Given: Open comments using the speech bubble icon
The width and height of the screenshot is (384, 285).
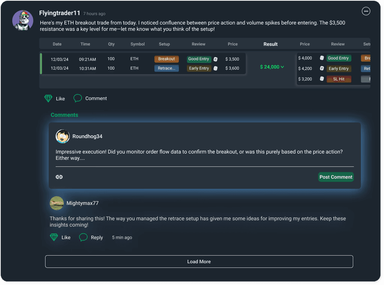Looking at the screenshot, I should 78,98.
